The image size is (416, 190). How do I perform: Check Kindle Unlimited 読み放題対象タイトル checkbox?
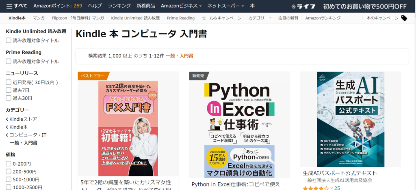coord(9,41)
